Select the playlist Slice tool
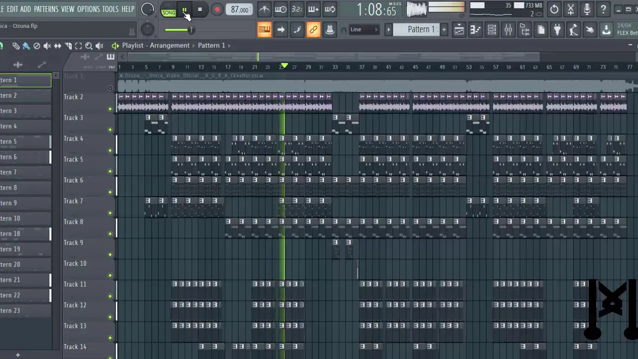This screenshot has width=638, height=359. (x=68, y=46)
